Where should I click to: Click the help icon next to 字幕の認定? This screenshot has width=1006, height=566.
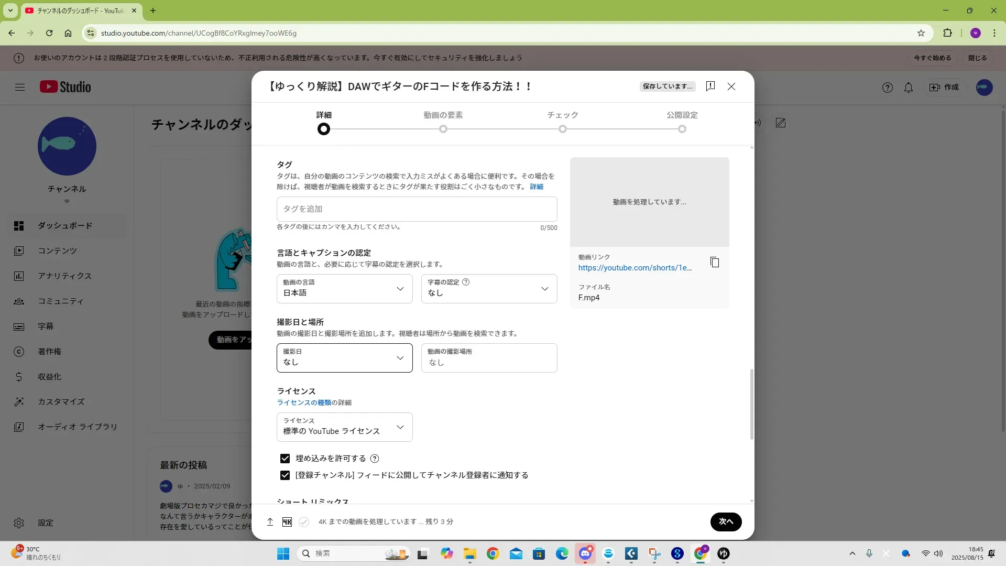[466, 282]
